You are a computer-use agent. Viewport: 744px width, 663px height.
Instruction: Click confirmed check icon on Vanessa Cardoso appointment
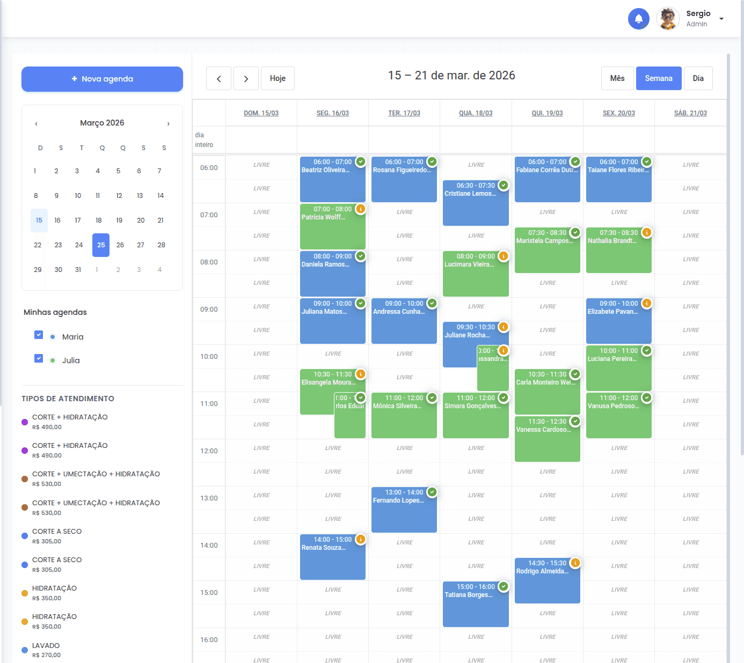[575, 421]
